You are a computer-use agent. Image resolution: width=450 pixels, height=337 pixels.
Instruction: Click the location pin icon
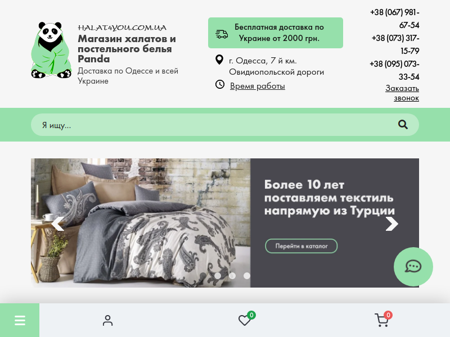pyautogui.click(x=219, y=60)
